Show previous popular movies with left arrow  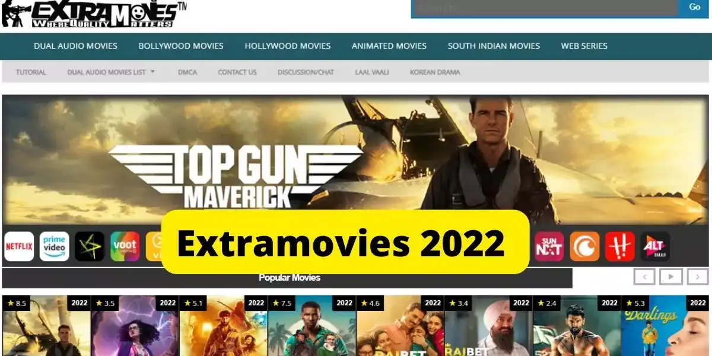click(x=644, y=276)
